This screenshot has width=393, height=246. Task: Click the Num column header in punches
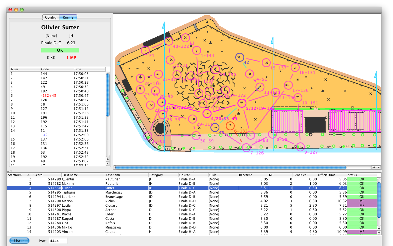point(25,69)
